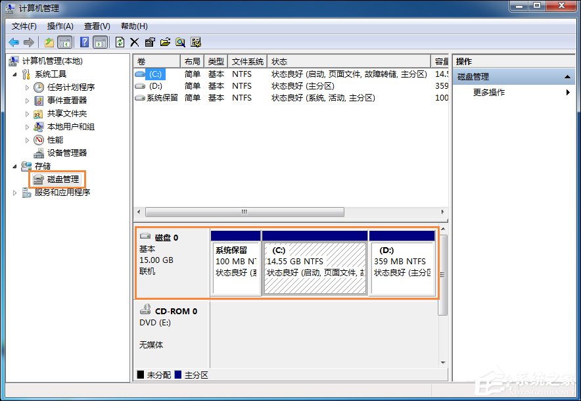
Task: Open the properties icon on the toolbar
Action: pyautogui.click(x=150, y=41)
